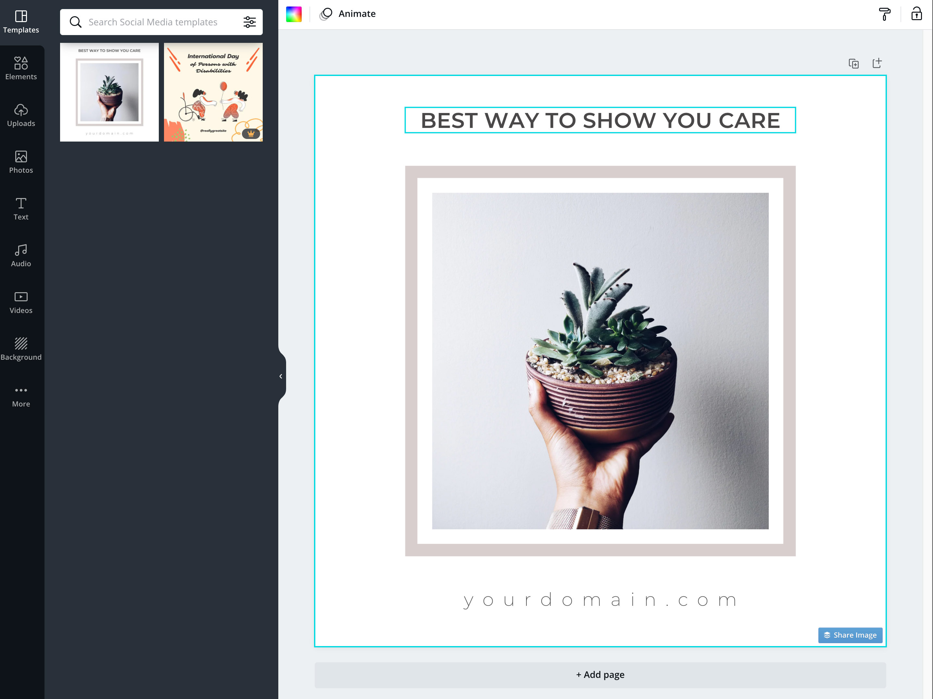
Task: Open duplicate page icon top right
Action: 853,63
